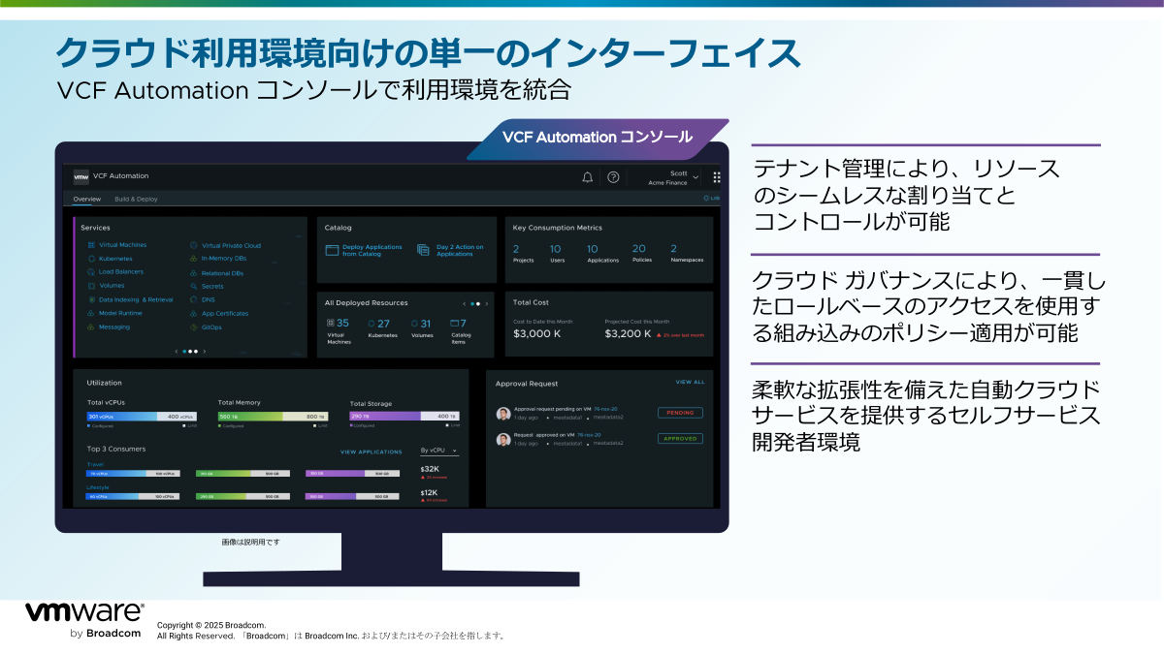Open Day 2 Action on Applications link
Image resolution: width=1164 pixels, height=654 pixels.
point(460,250)
